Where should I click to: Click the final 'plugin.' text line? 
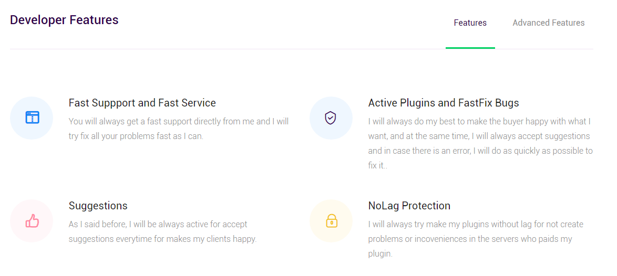click(380, 254)
